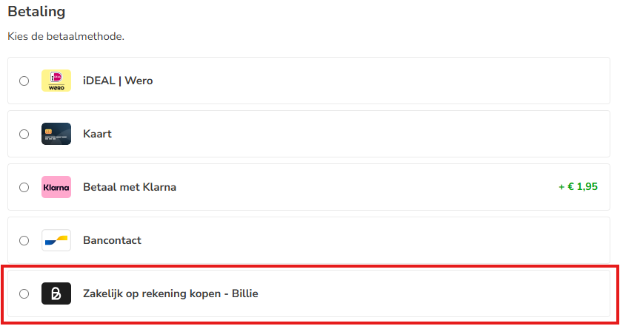Click the "Kies de betaalmethode." text
The image size is (620, 326).
pyautogui.click(x=66, y=36)
